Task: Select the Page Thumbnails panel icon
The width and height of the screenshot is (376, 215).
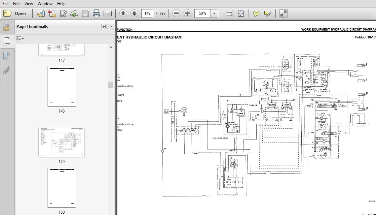Action: pos(6,41)
